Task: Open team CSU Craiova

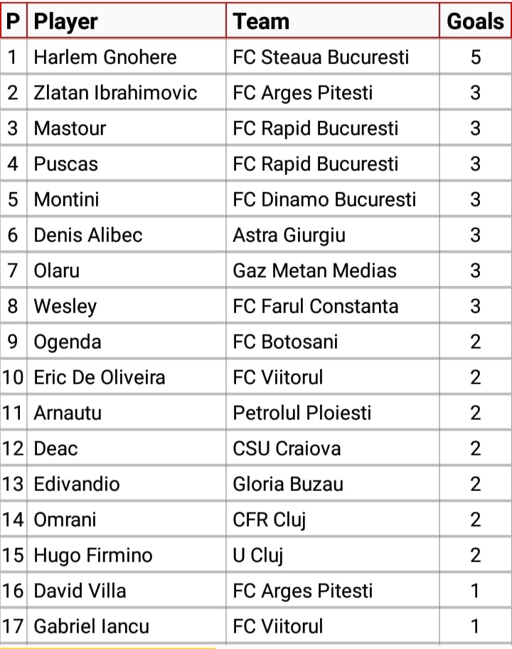Action: coord(287,448)
